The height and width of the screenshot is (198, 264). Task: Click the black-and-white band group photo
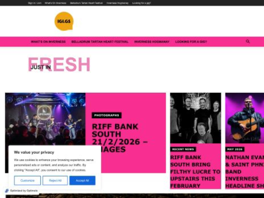pos(195,118)
